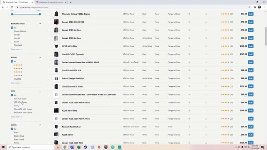The height and width of the screenshot is (150, 267).
Task: Open the Chrome profile avatar
Action: click(x=259, y=7)
